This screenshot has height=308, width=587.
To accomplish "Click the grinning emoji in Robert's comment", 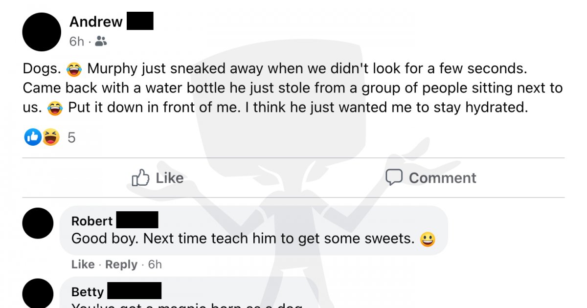I will (428, 239).
